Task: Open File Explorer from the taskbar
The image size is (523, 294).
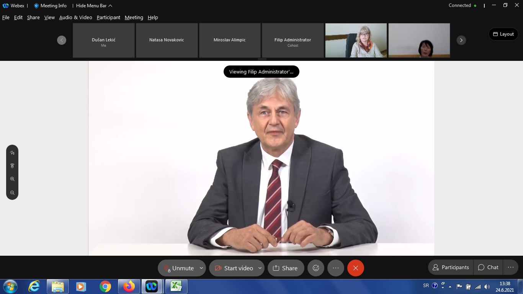Action: (x=58, y=286)
